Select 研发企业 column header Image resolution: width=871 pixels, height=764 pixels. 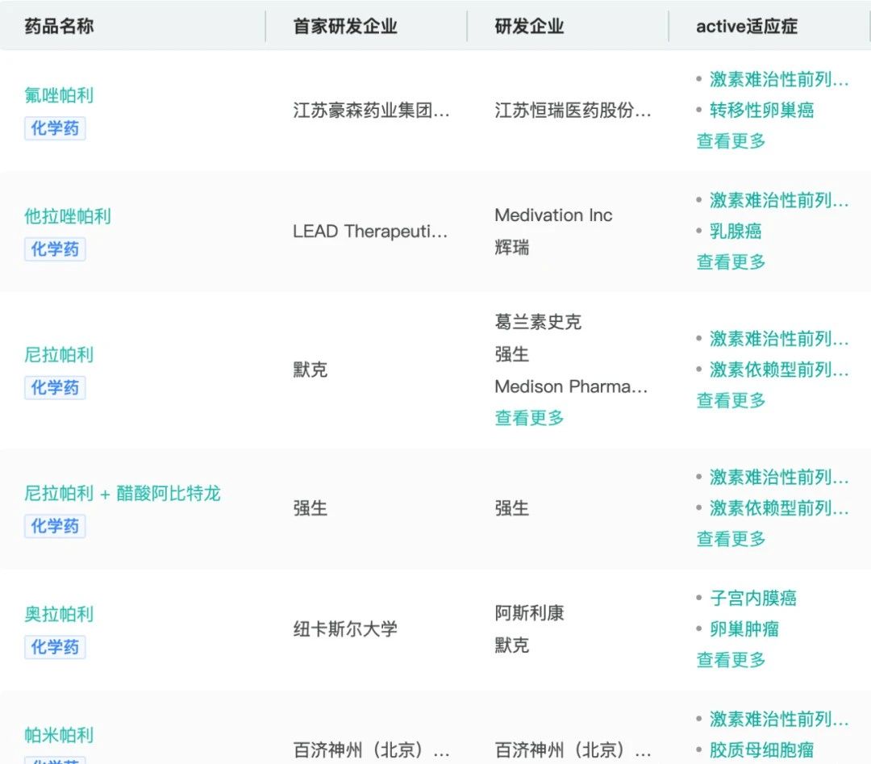pyautogui.click(x=529, y=26)
